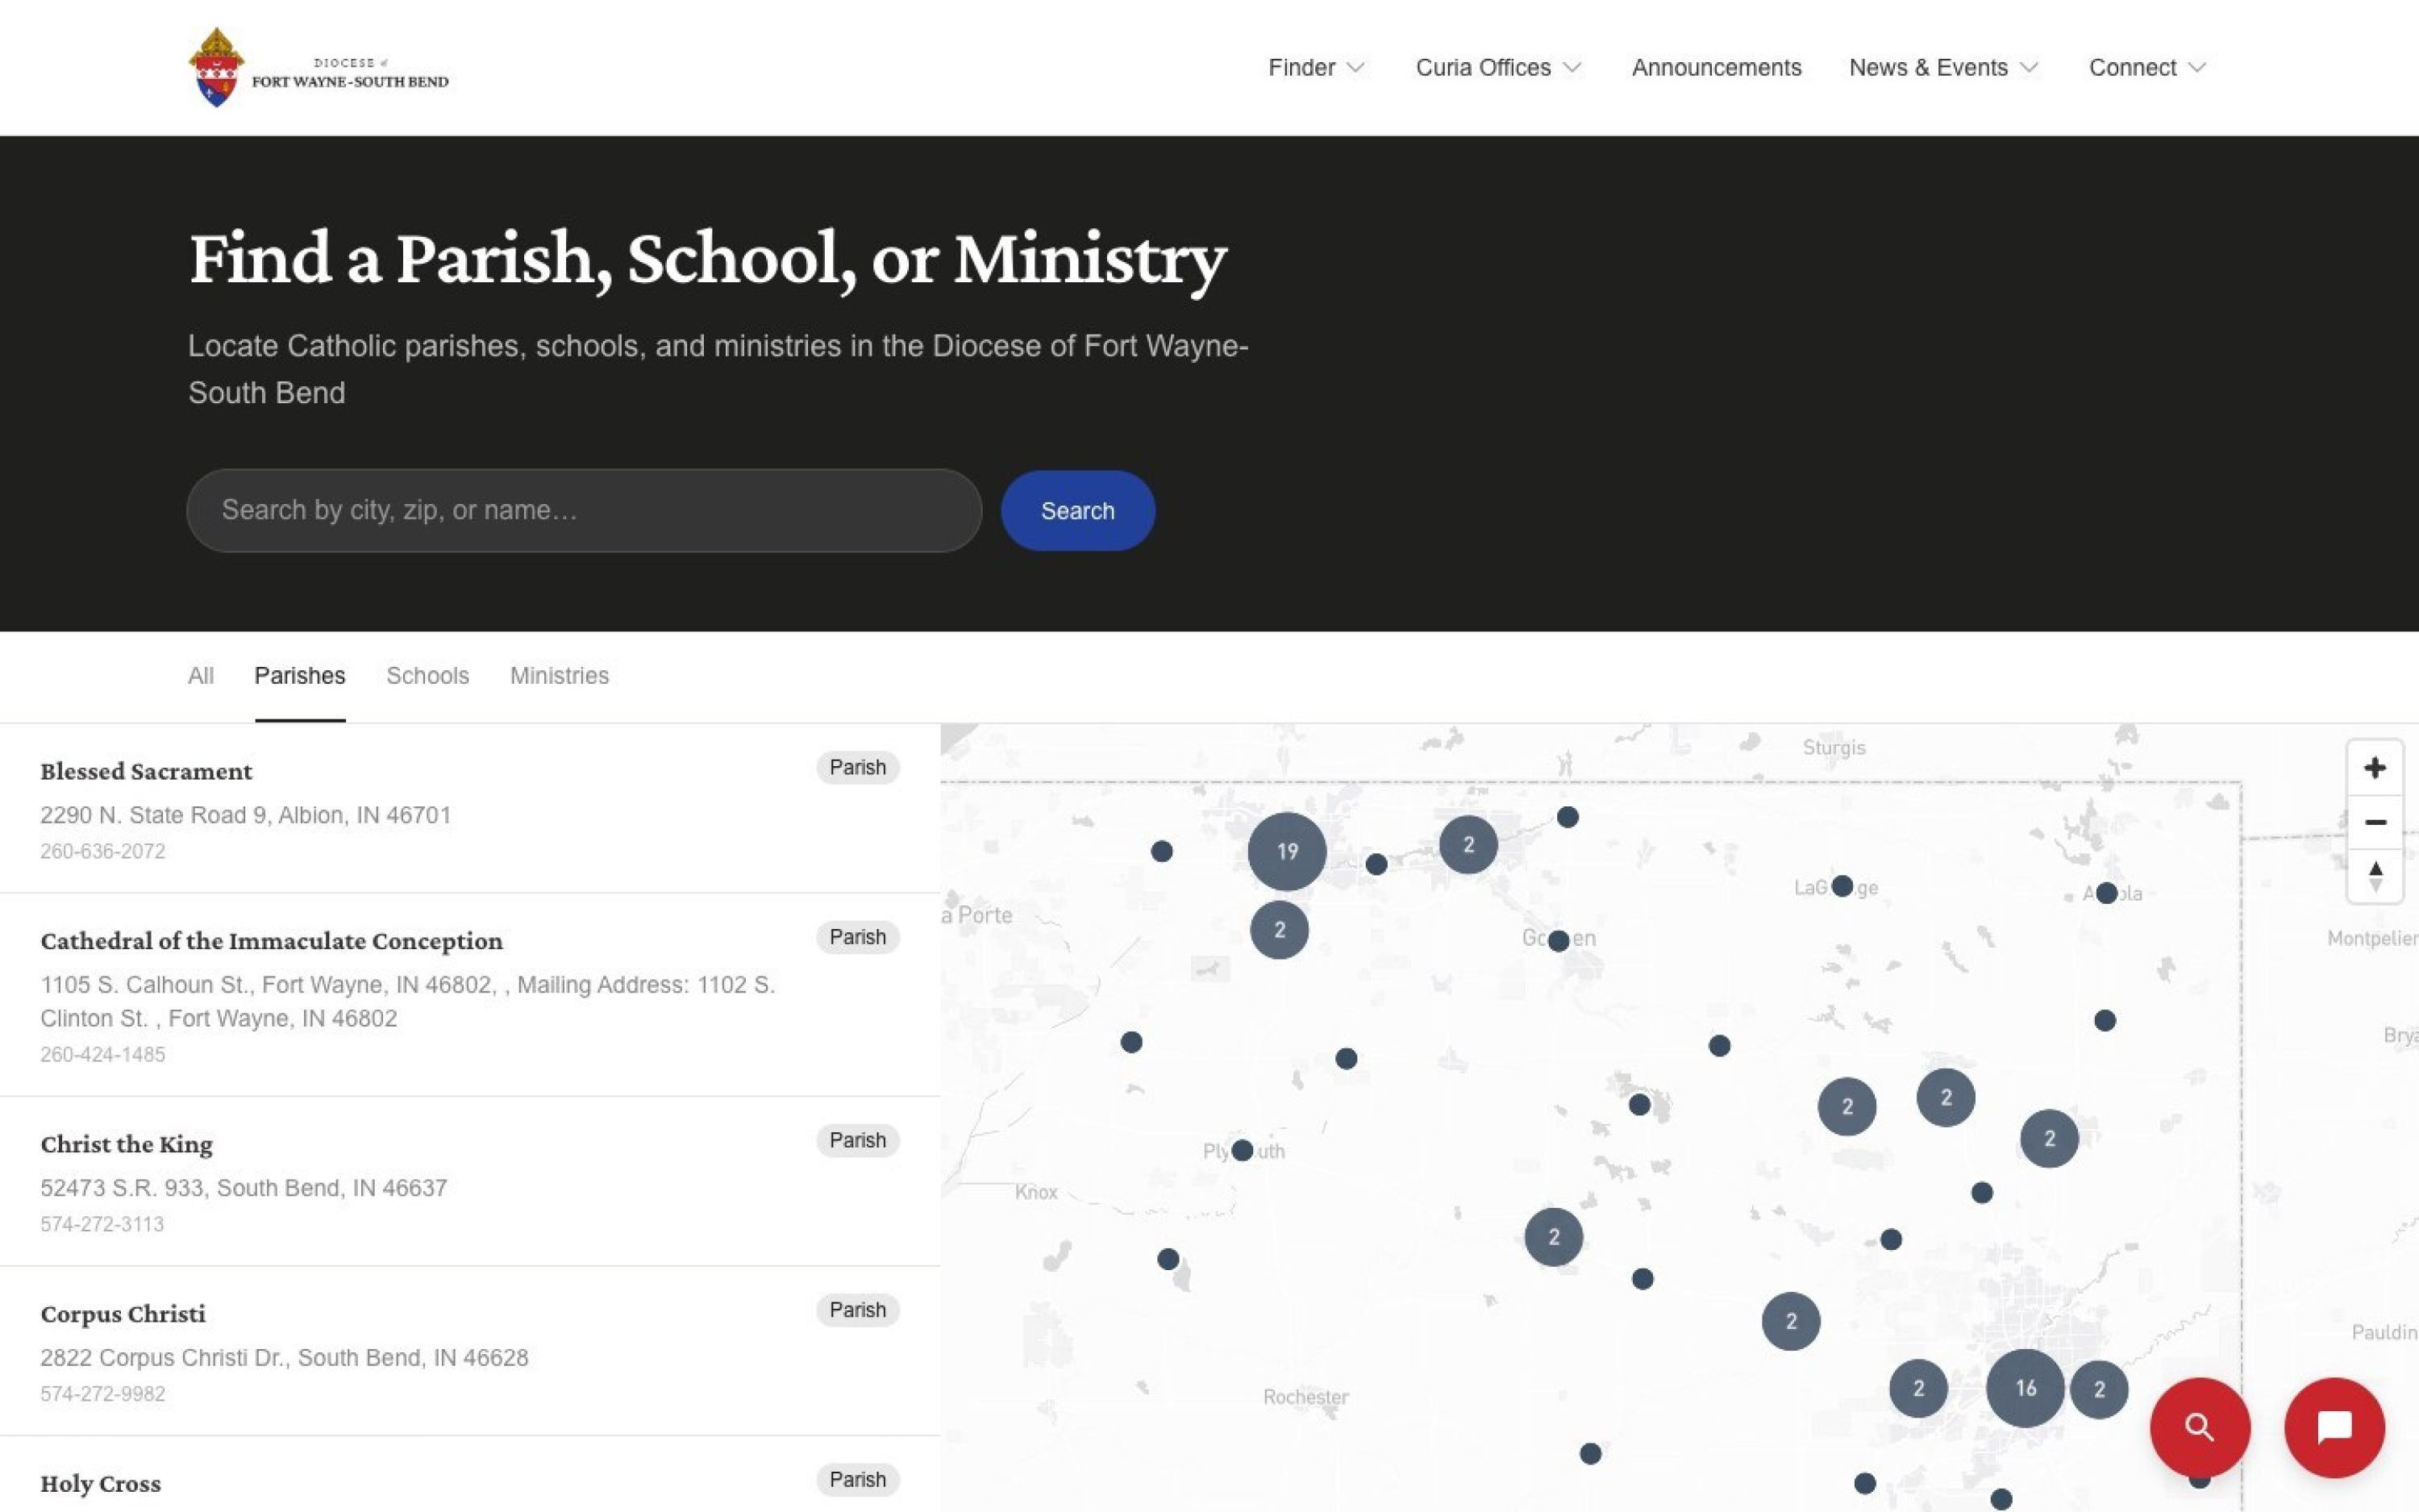2419x1512 pixels.
Task: Expand the Curia Offices menu
Action: (x=1498, y=68)
